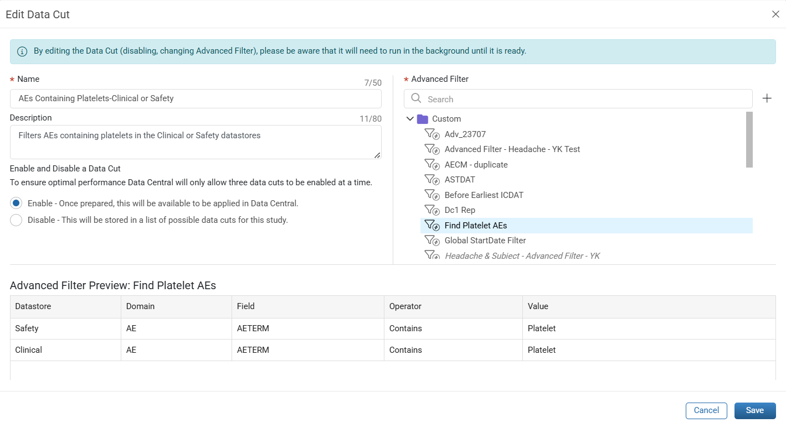Click the filter icon beside Dc1 Rep
Screen dimensions: 786x428
[x=432, y=210]
